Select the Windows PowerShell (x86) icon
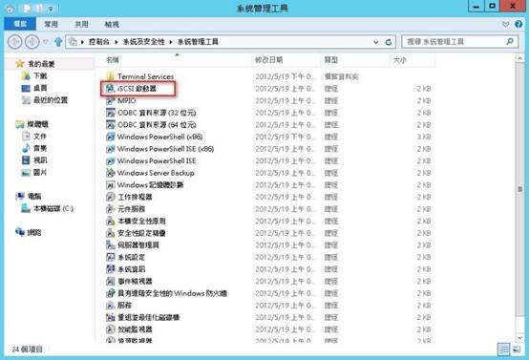The width and height of the screenshot is (529, 360). pyautogui.click(x=111, y=137)
